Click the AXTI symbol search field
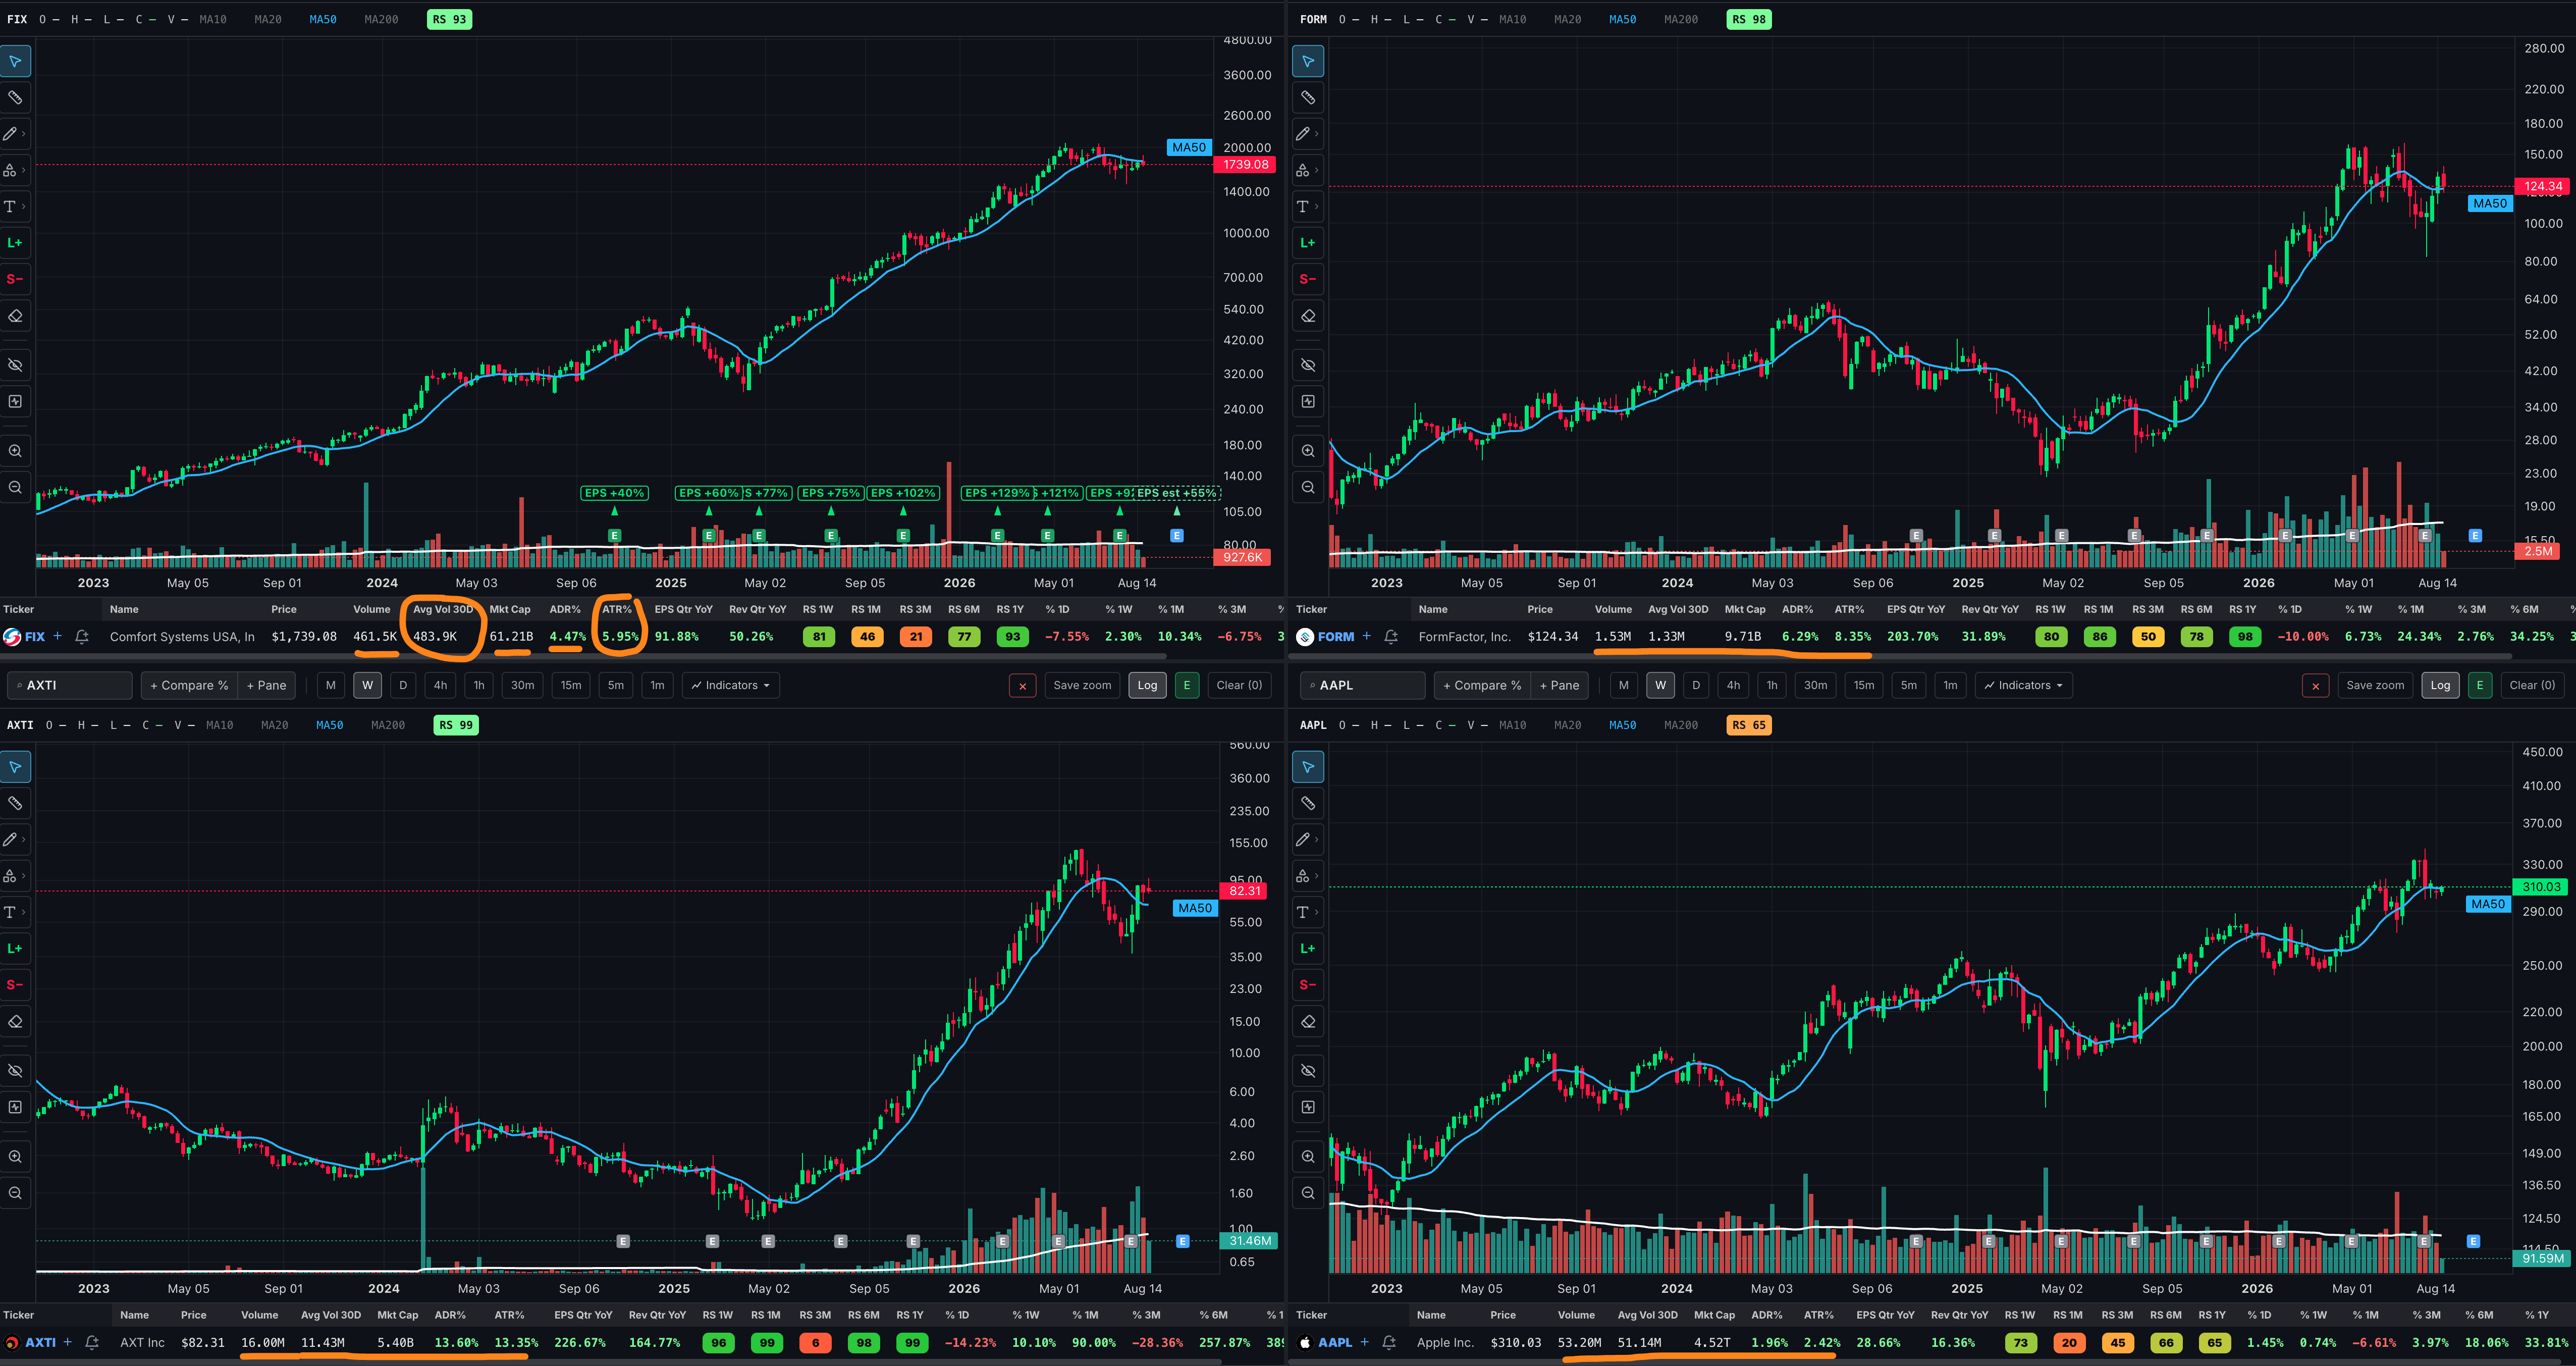This screenshot has height=1366, width=2576. pyautogui.click(x=70, y=685)
